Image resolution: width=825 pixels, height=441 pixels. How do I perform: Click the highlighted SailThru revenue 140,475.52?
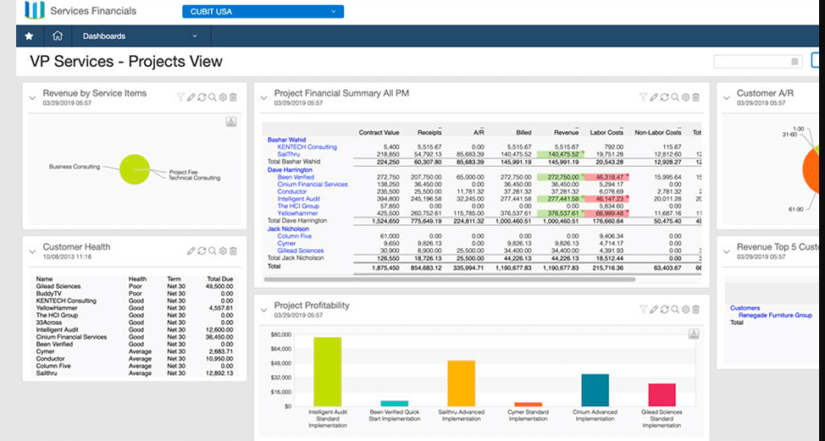pos(560,155)
